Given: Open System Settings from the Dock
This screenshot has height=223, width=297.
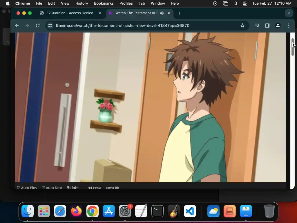Looking at the screenshot, I should coord(125,211).
